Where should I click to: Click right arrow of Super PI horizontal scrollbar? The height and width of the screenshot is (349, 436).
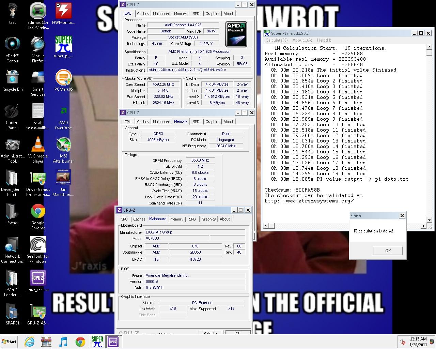[423, 226]
